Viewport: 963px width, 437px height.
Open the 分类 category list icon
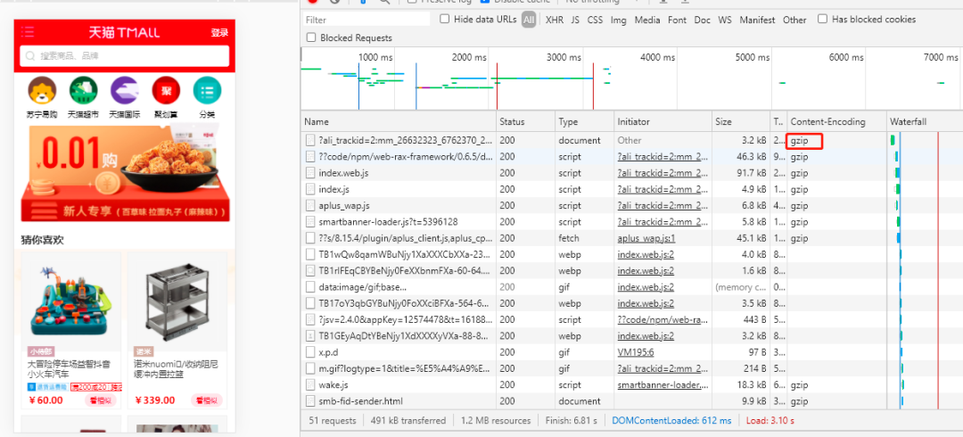(x=207, y=90)
